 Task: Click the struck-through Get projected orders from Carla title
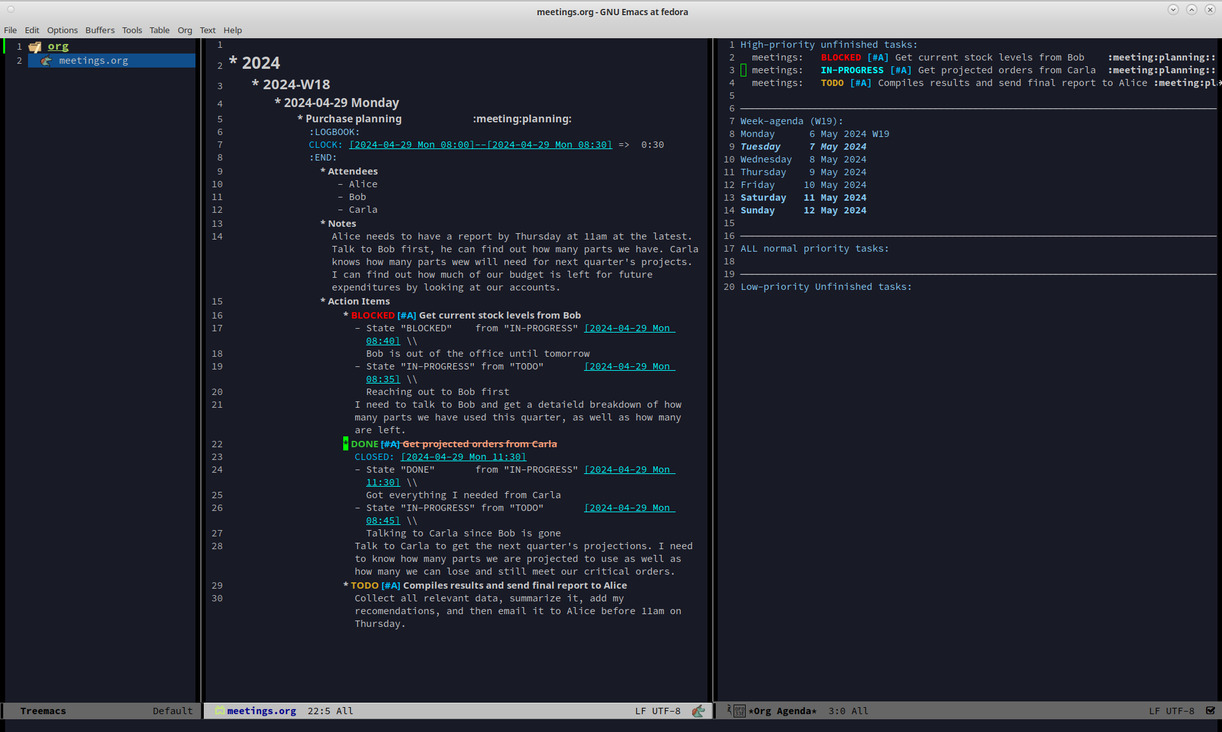(480, 443)
